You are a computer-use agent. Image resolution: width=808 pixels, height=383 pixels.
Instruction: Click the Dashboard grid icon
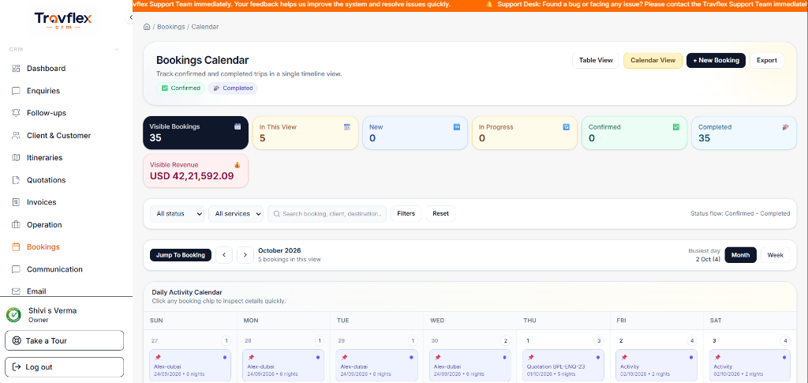[x=16, y=69]
